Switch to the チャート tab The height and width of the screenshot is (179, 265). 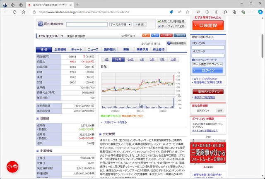point(77,50)
